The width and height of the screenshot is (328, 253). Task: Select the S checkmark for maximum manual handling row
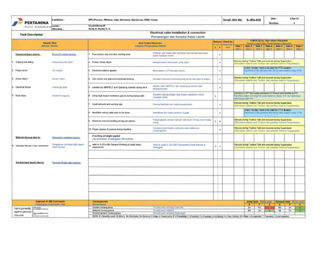click(215, 121)
